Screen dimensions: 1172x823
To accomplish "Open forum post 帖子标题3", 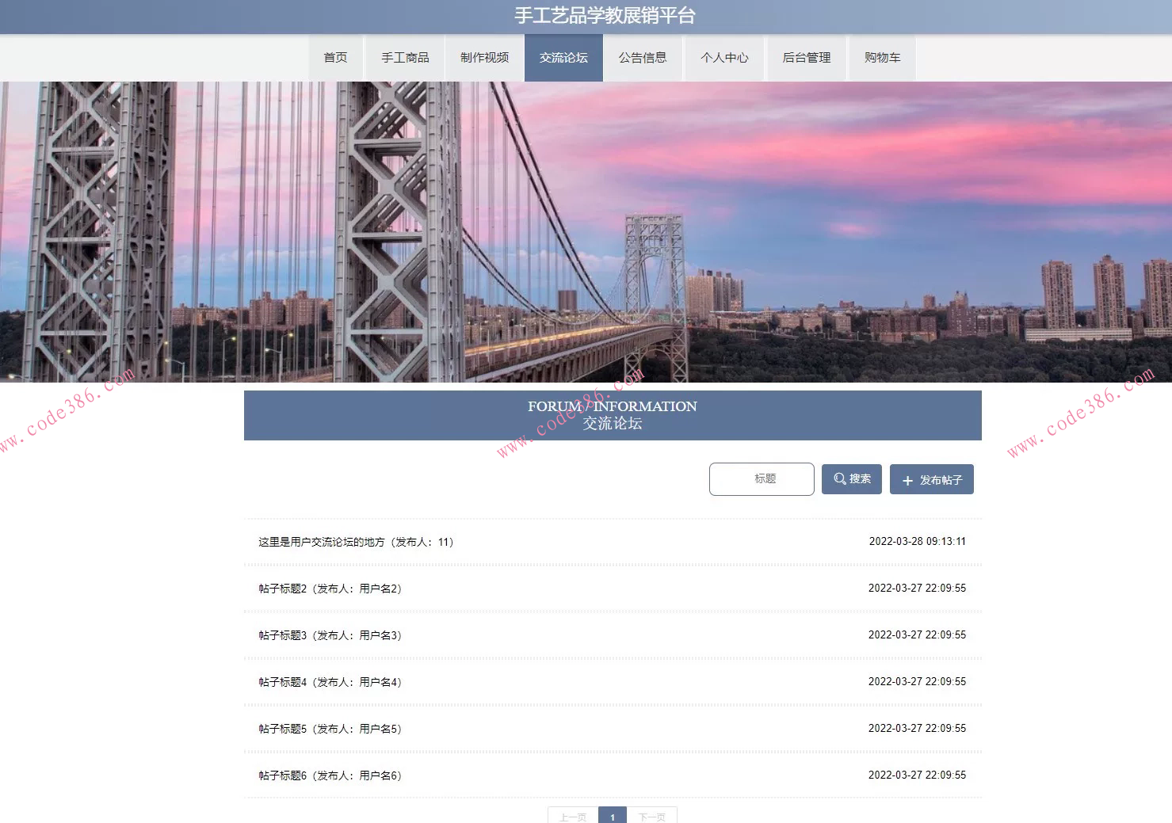I will (x=330, y=635).
